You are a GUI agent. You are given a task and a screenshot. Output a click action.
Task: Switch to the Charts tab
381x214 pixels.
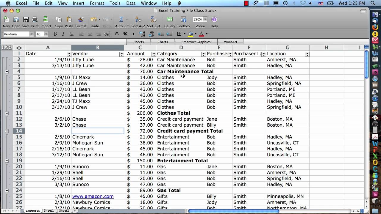pyautogui.click(x=163, y=42)
